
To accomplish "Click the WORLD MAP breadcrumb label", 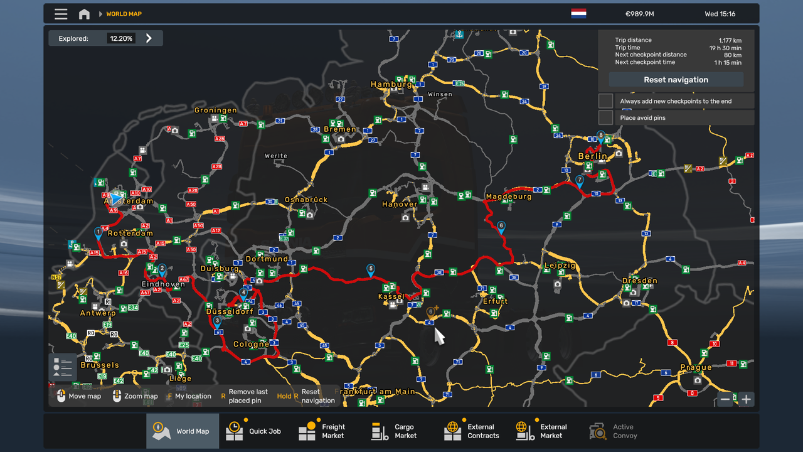I will click(x=124, y=14).
